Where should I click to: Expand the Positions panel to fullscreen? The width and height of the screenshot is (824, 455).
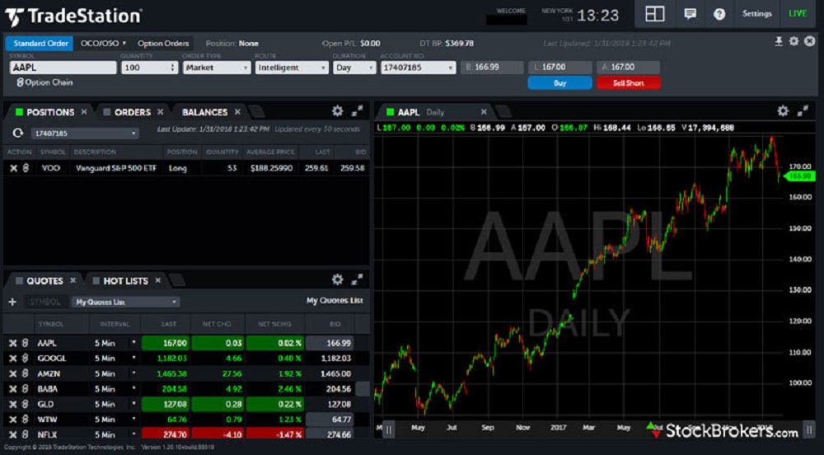pyautogui.click(x=358, y=110)
